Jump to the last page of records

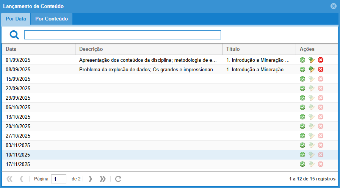coord(102,179)
